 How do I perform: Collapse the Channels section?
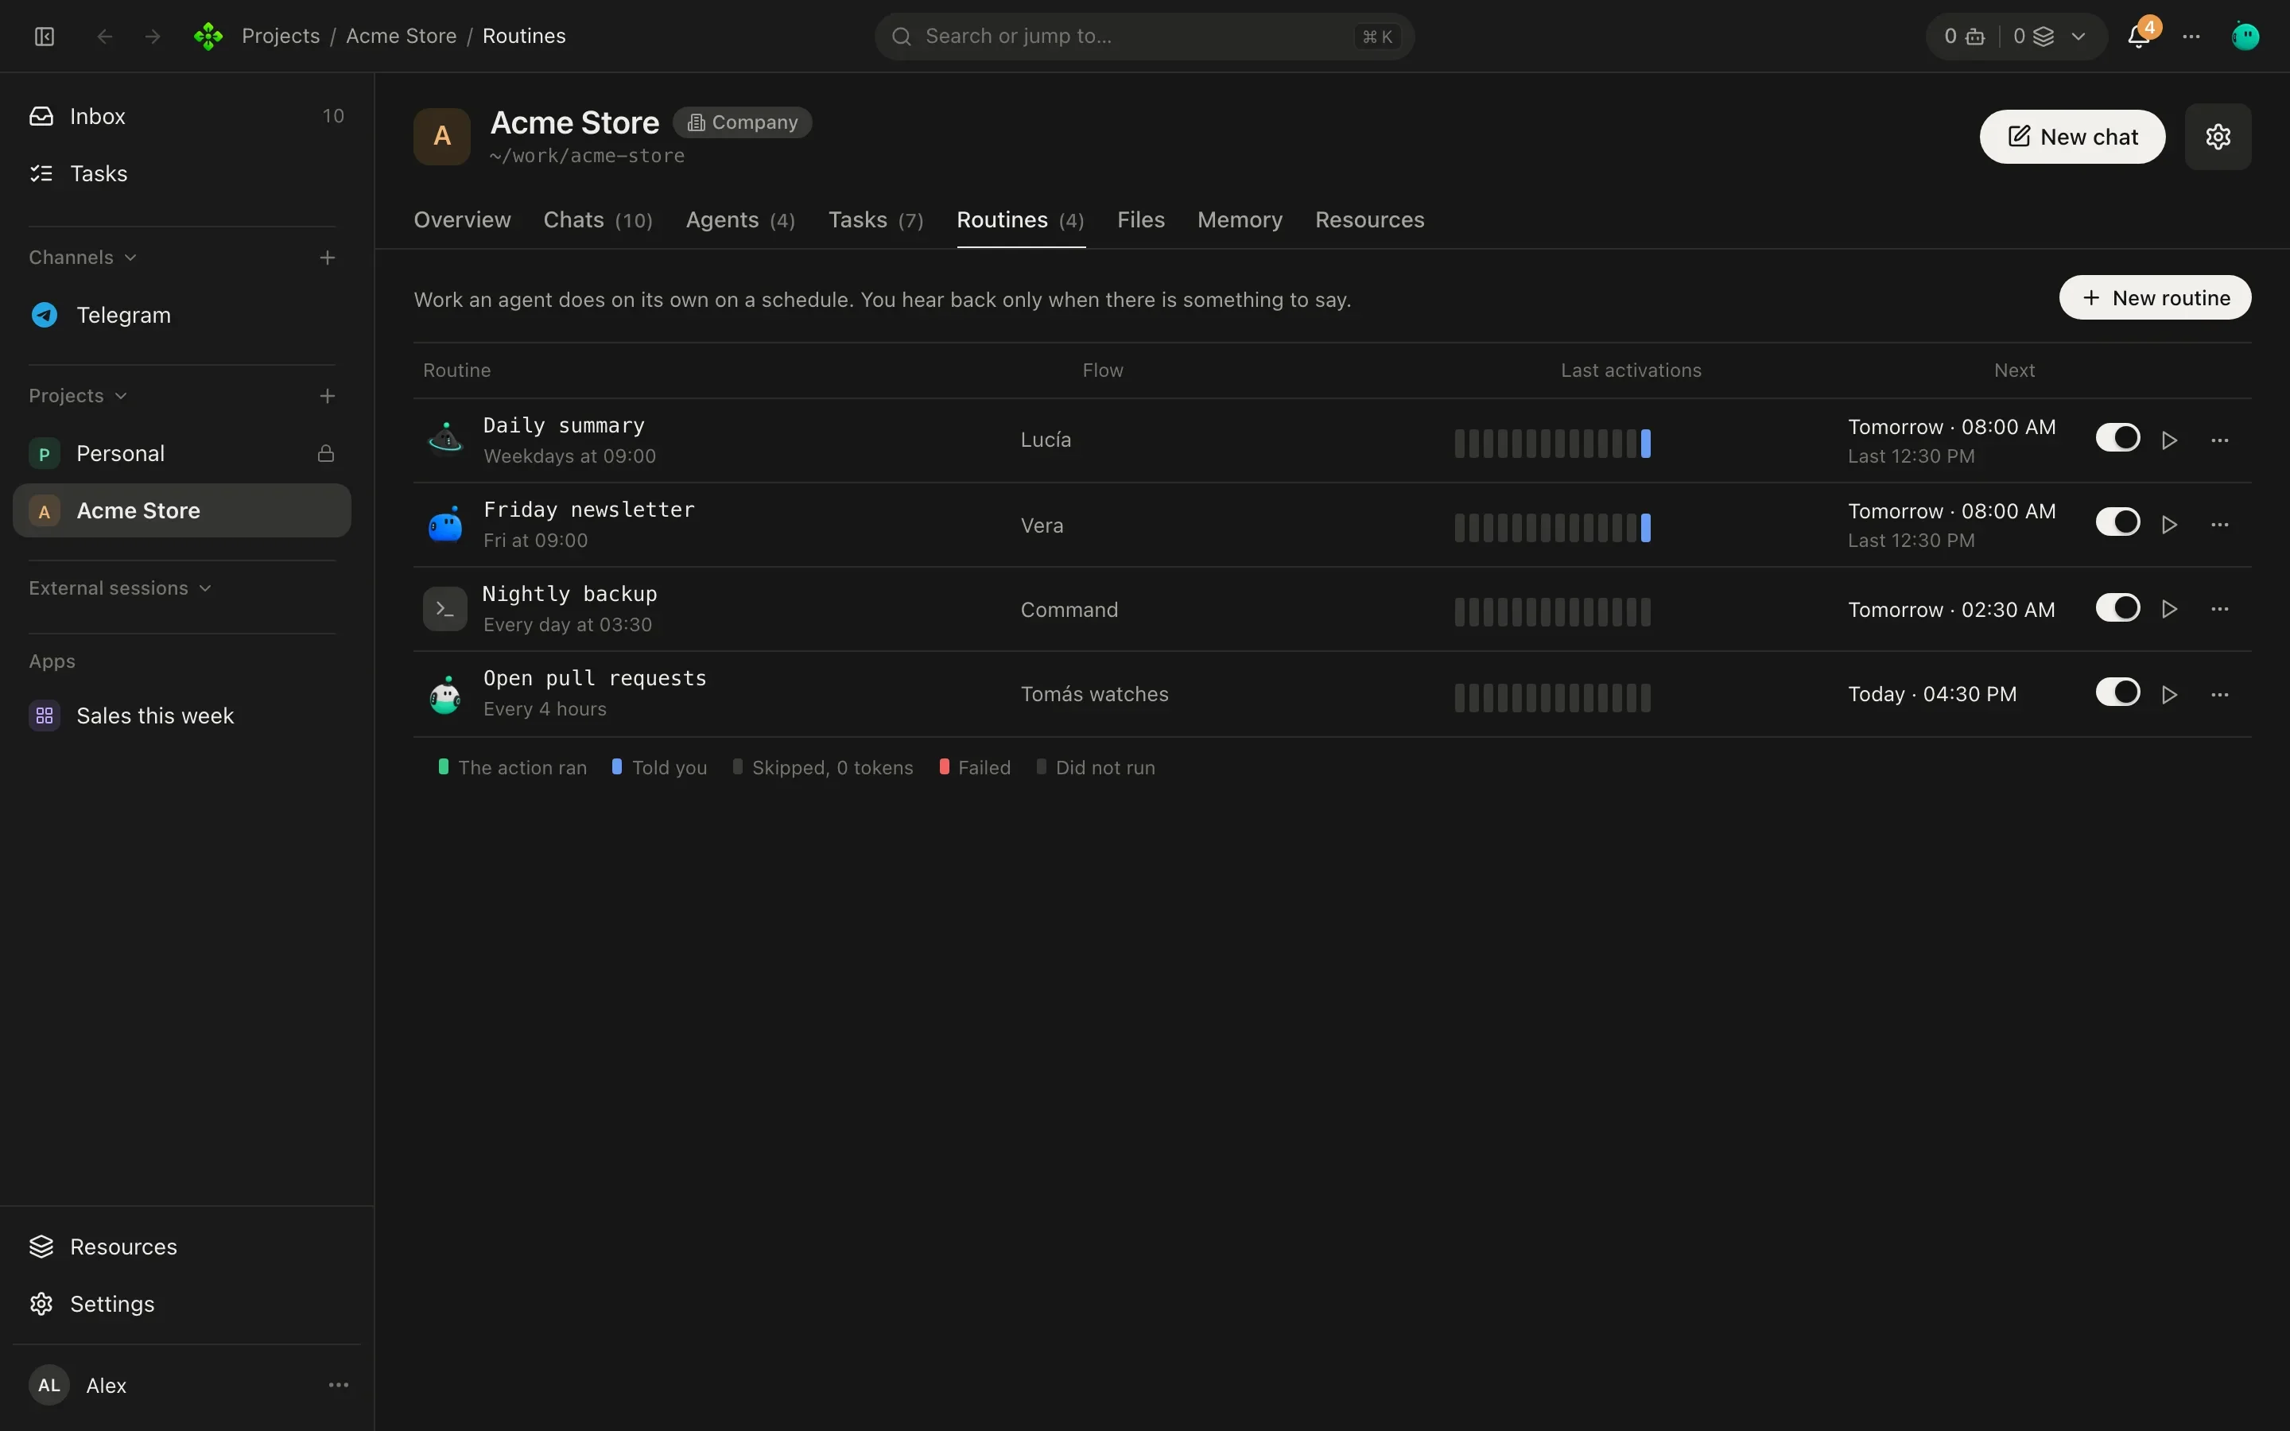point(83,258)
